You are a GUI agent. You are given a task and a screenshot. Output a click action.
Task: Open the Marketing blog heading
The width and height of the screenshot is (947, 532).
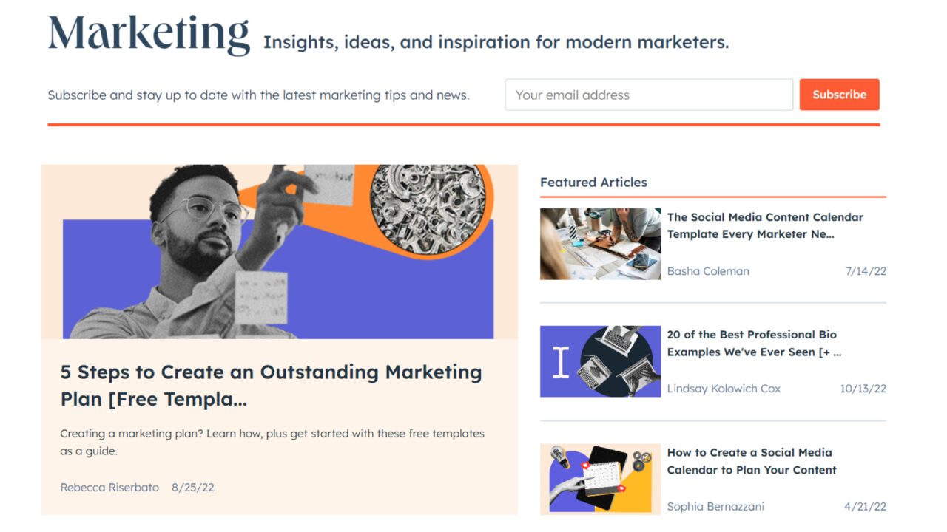tap(149, 34)
